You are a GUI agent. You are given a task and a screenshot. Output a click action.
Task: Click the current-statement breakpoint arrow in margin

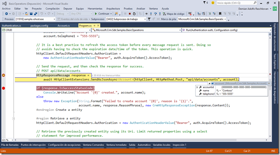point(3,75)
